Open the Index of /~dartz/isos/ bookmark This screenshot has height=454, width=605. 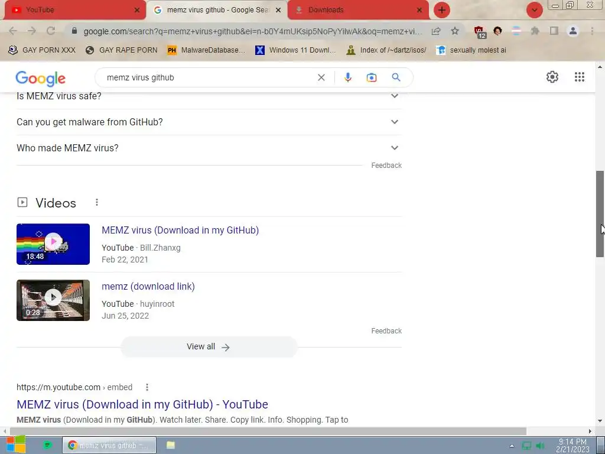point(386,50)
